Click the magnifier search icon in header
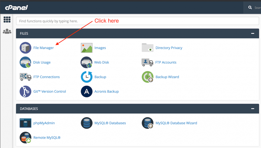This screenshot has width=261, height=148. coord(250,7)
